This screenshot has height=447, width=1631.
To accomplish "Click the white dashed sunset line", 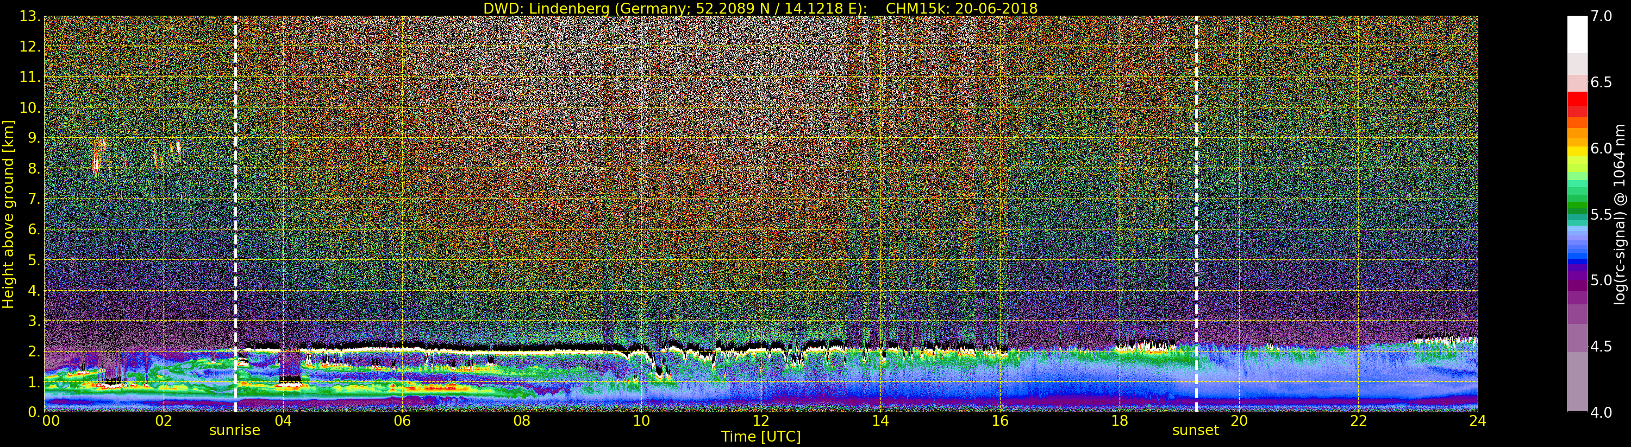I will 1196,214.
